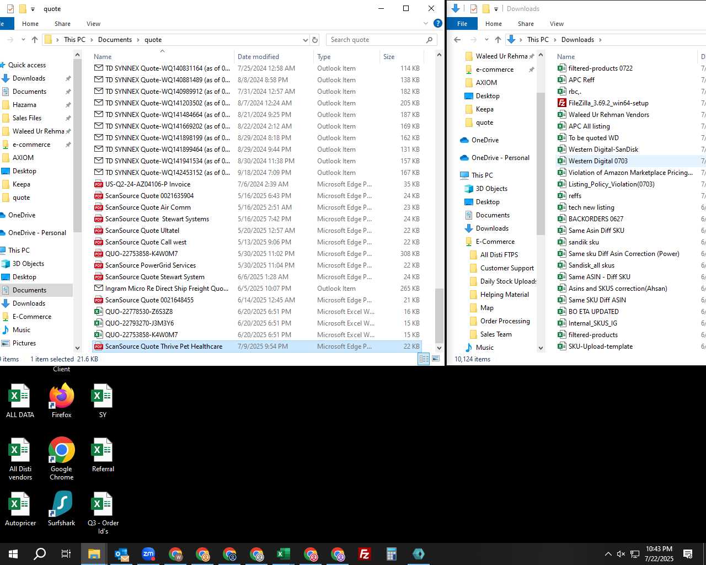
Task: Click the volume muted tray icon
Action: pyautogui.click(x=621, y=554)
